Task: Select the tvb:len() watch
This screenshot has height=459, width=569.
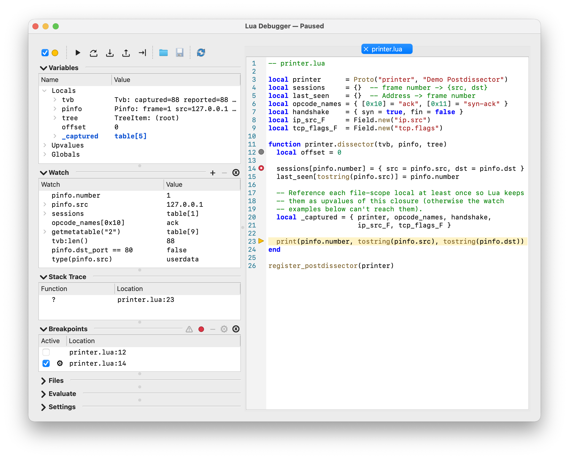Action: click(x=139, y=241)
